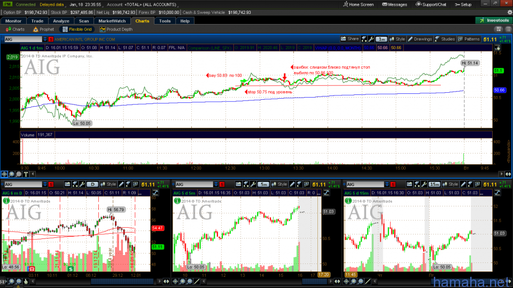The width and height of the screenshot is (513, 288).
Task: Click the time axis scroll slider under 5m chart
Action: [314, 282]
